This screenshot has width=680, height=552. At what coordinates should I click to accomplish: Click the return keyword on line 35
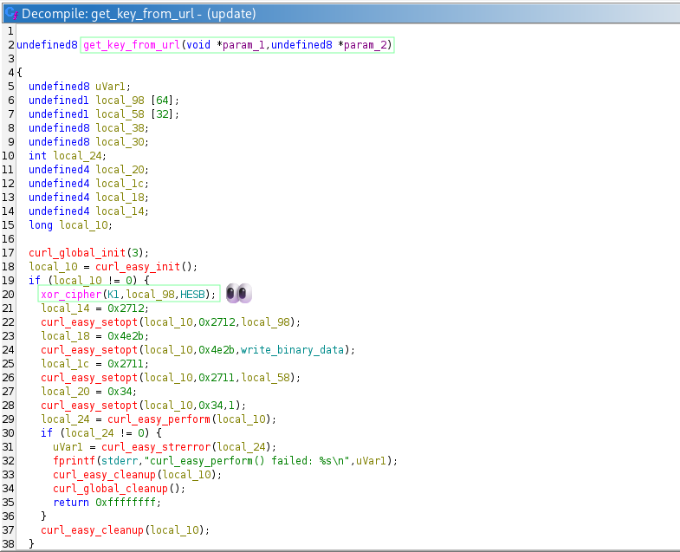point(71,503)
